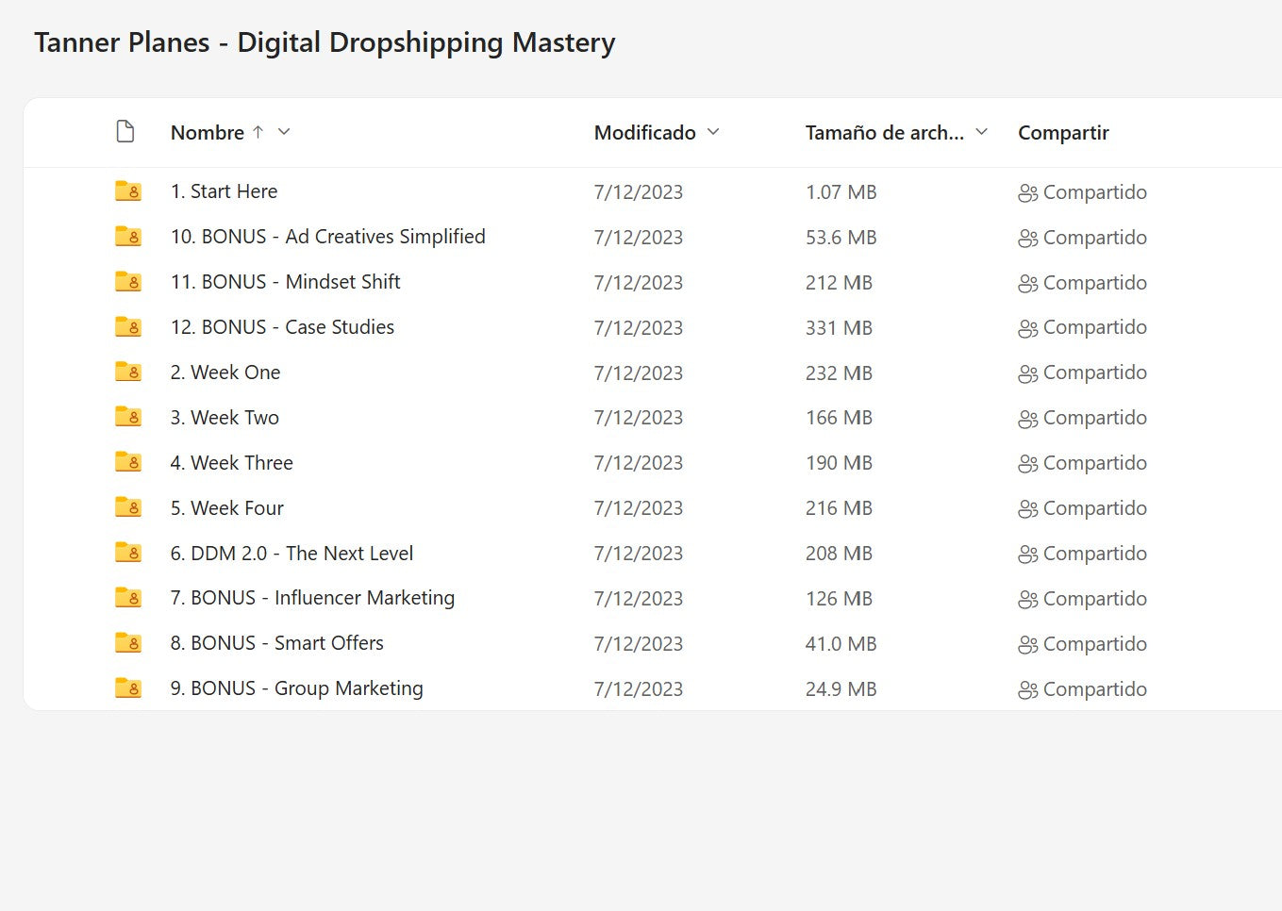Click the Compartir column header
The image size is (1282, 911).
(1063, 133)
